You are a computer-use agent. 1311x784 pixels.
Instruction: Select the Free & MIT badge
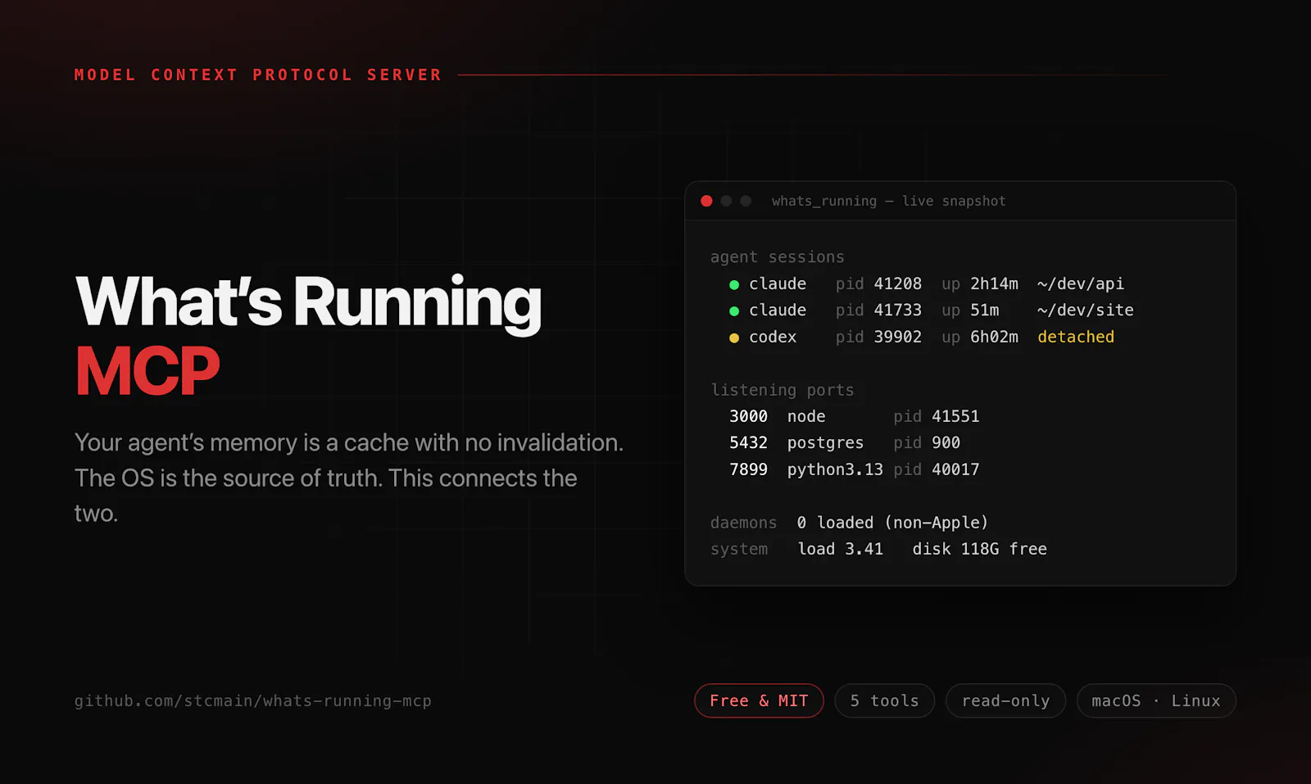(759, 700)
